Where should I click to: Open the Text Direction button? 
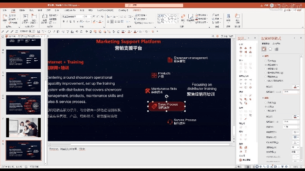(140, 15)
